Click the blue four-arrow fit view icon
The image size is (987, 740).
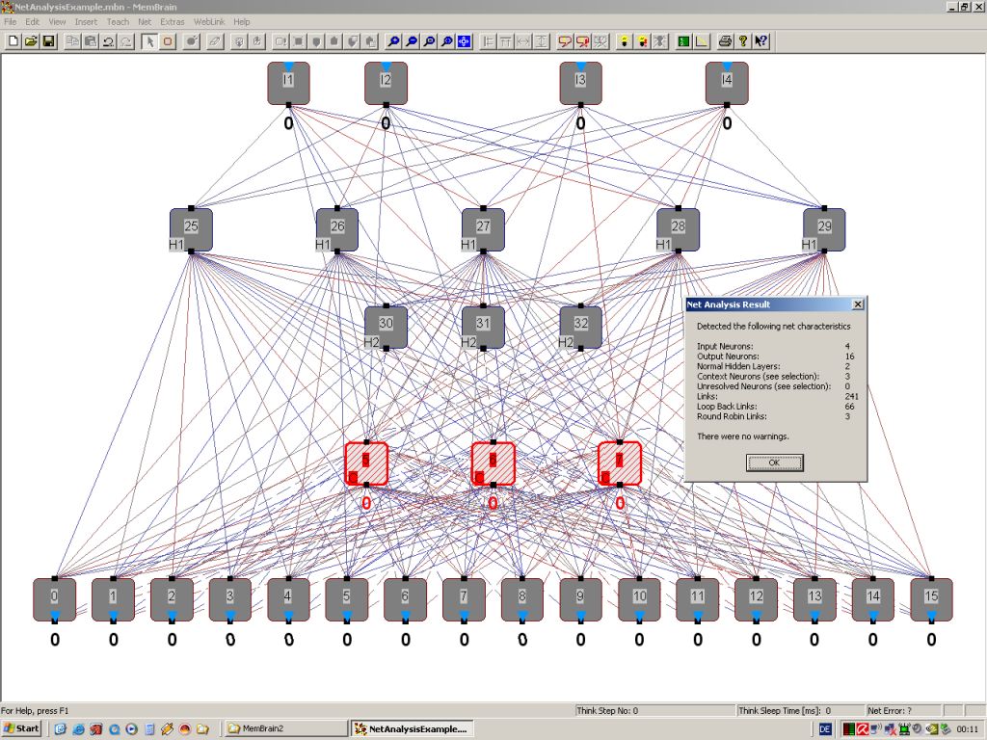click(464, 41)
